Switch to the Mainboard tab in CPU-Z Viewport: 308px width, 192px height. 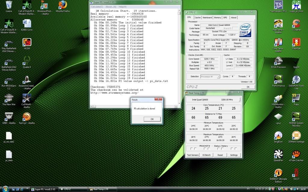(207, 17)
